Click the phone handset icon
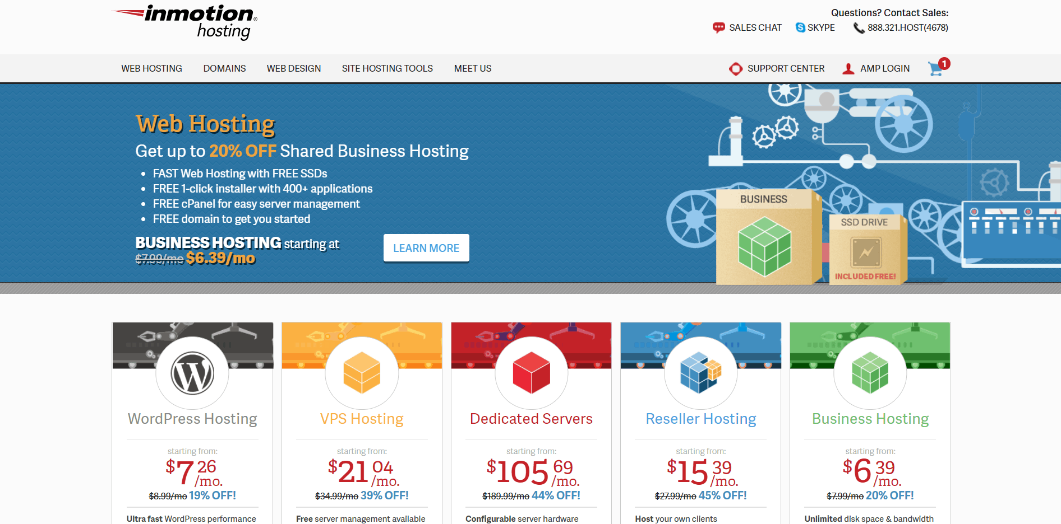Viewport: 1061px width, 524px height. tap(859, 28)
